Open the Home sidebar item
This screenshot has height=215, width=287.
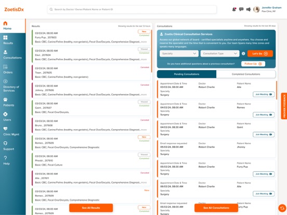(x=12, y=26)
